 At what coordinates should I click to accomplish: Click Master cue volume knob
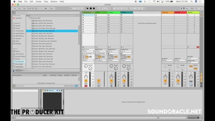(x=191, y=85)
